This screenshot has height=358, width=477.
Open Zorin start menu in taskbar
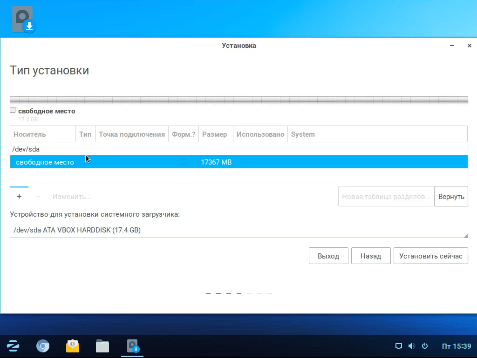pos(13,346)
